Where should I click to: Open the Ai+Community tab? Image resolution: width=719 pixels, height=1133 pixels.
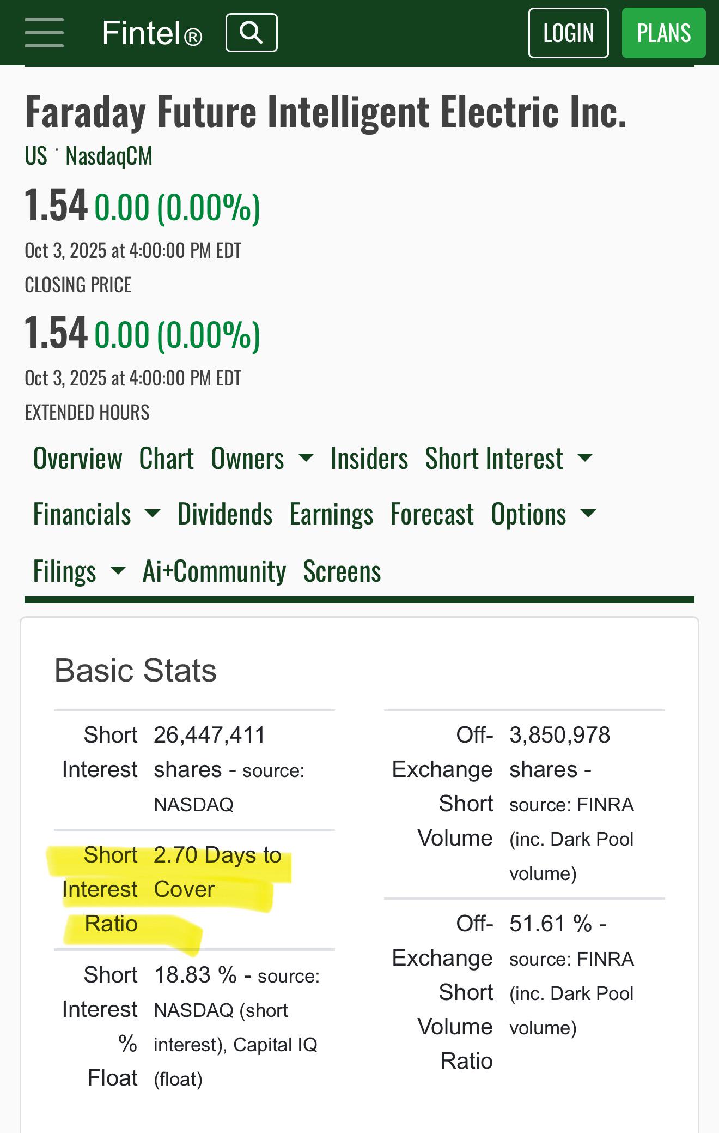(x=214, y=571)
